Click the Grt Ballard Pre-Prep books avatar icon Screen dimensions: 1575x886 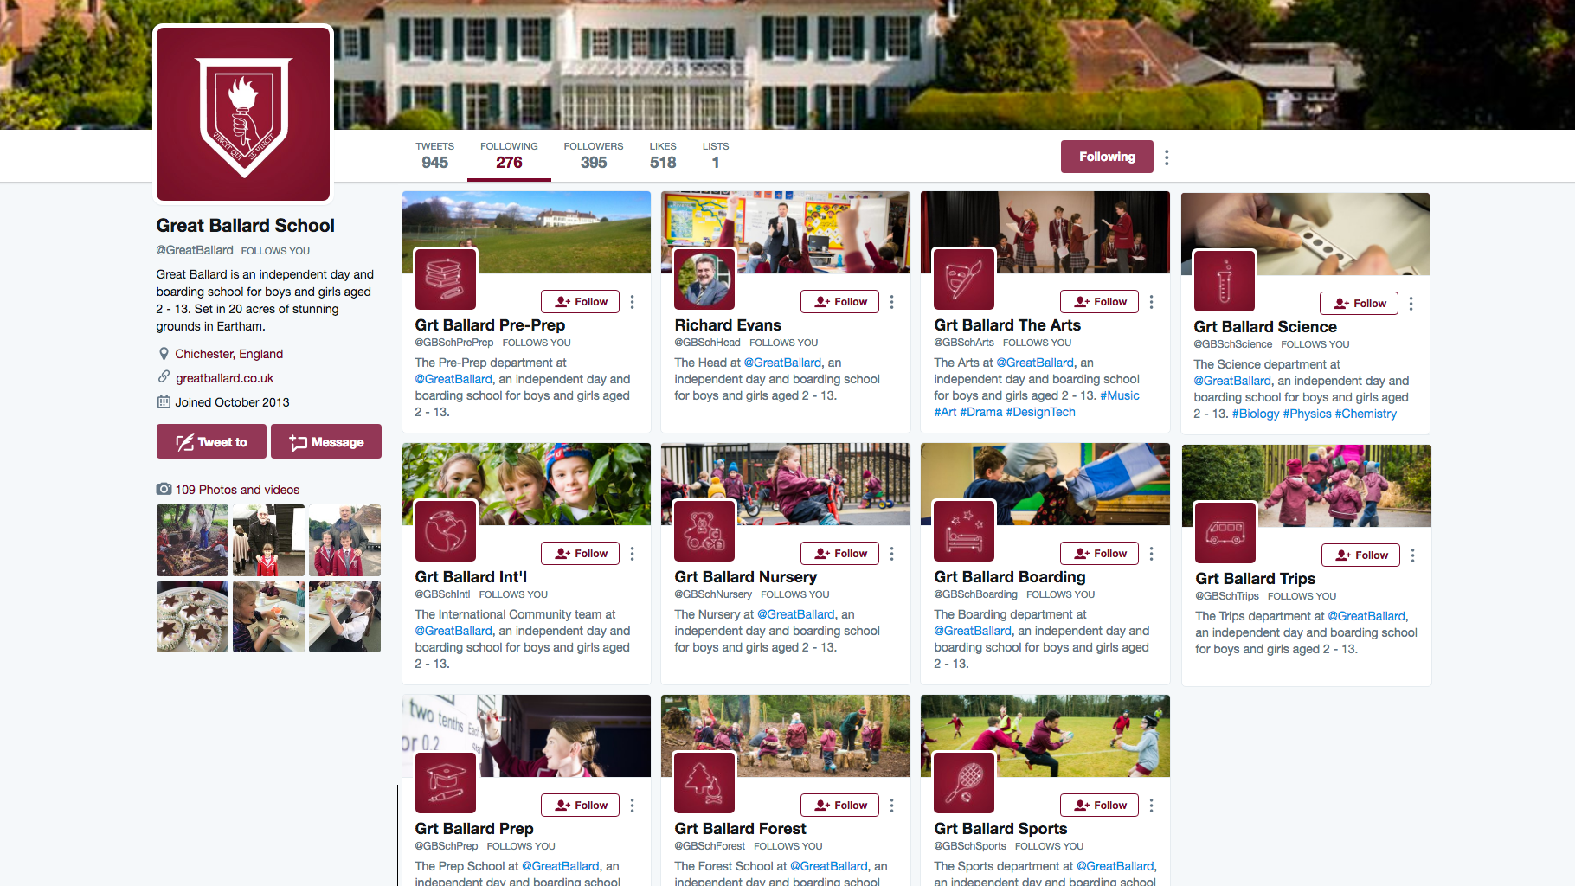(x=446, y=279)
